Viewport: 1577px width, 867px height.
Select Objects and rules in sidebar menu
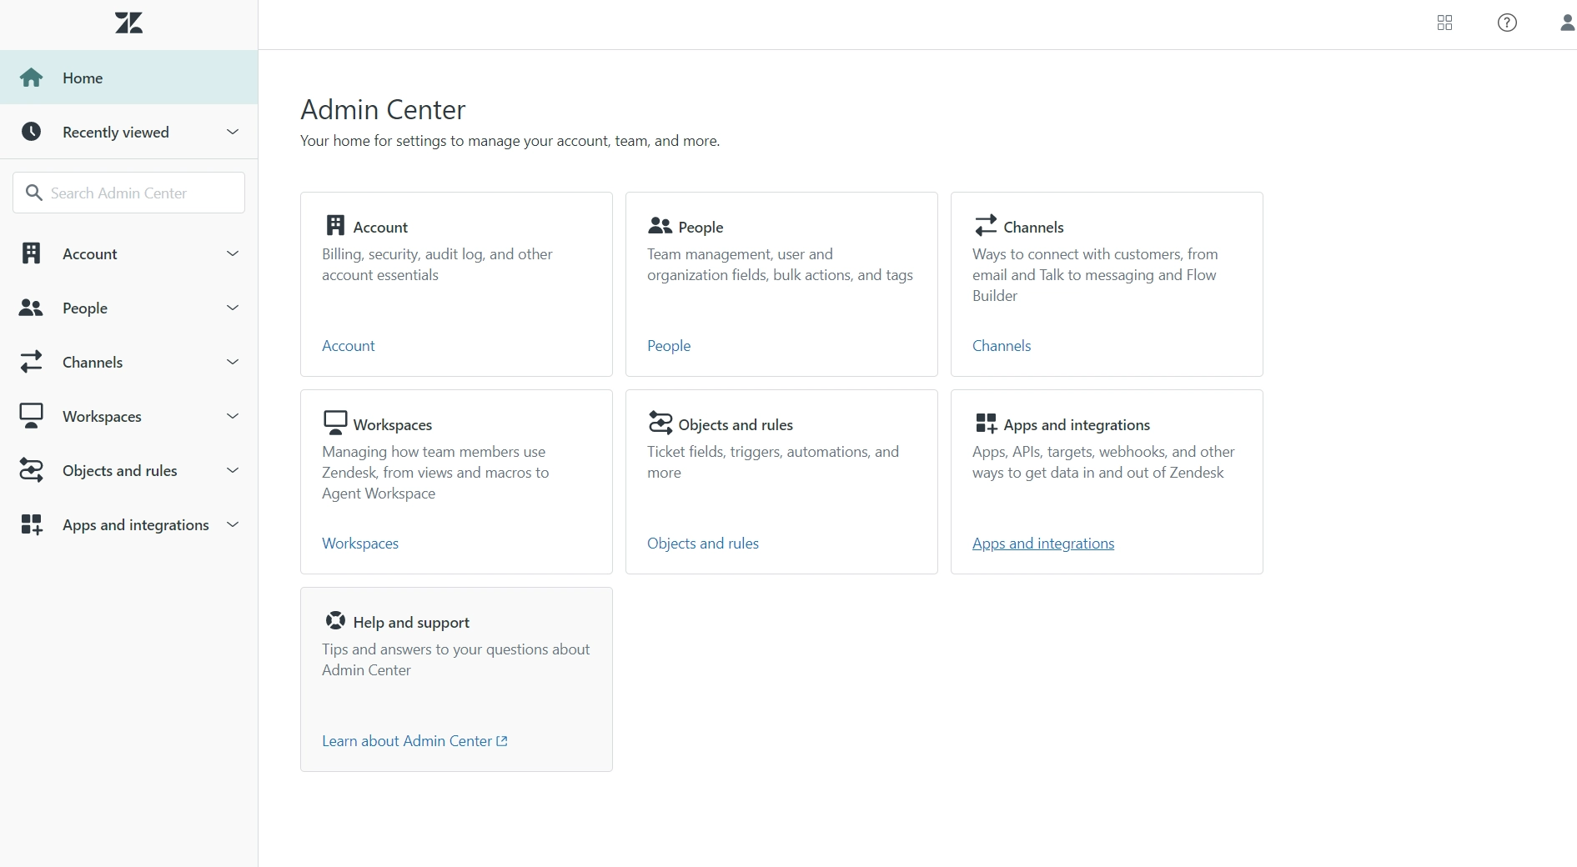coord(120,470)
